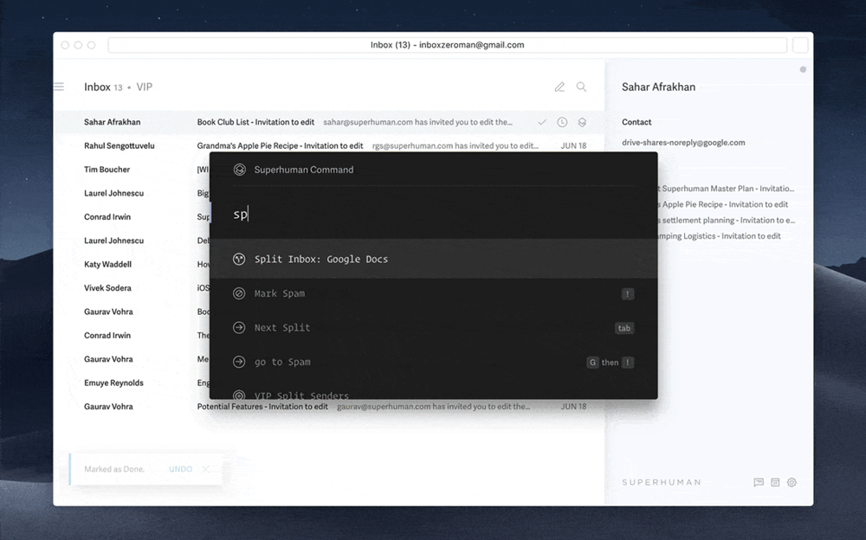Click the status dot in contact panel
Image resolution: width=866 pixels, height=540 pixels.
[x=803, y=69]
